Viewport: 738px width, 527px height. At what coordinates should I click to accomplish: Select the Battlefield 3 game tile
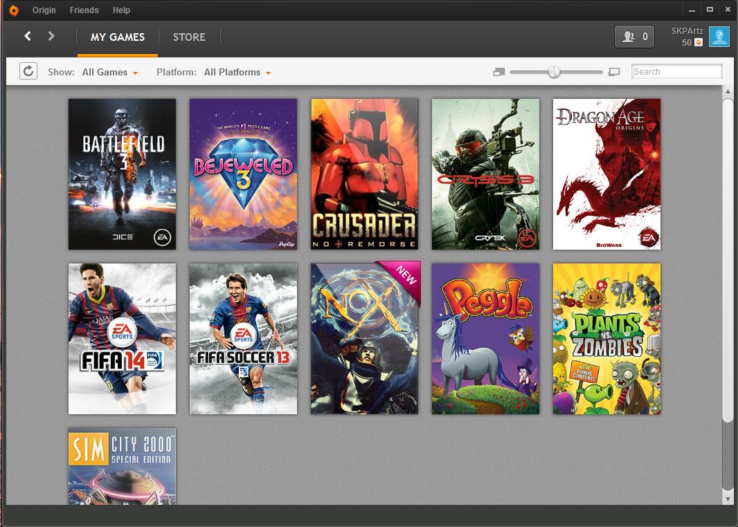click(x=122, y=174)
